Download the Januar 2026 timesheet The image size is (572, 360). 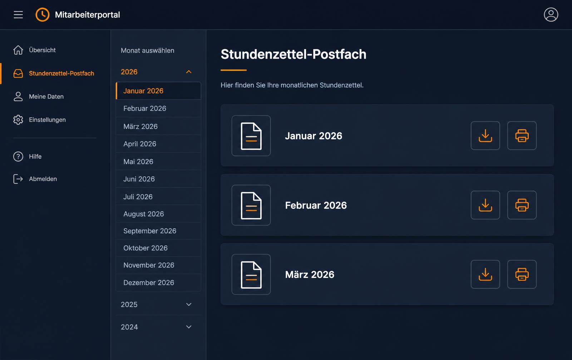pyautogui.click(x=485, y=136)
